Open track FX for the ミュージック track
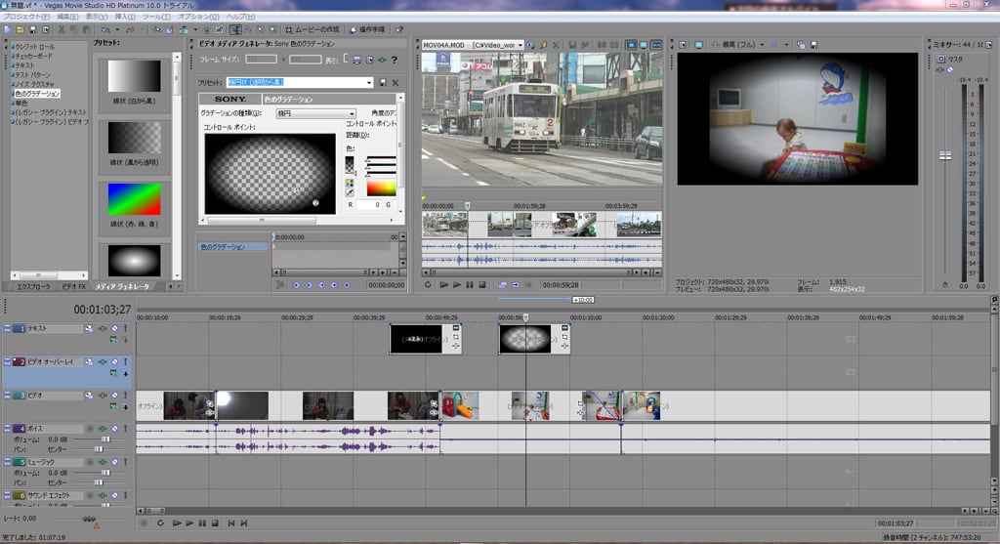 (102, 461)
